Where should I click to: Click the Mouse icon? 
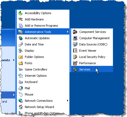pos(21,94)
